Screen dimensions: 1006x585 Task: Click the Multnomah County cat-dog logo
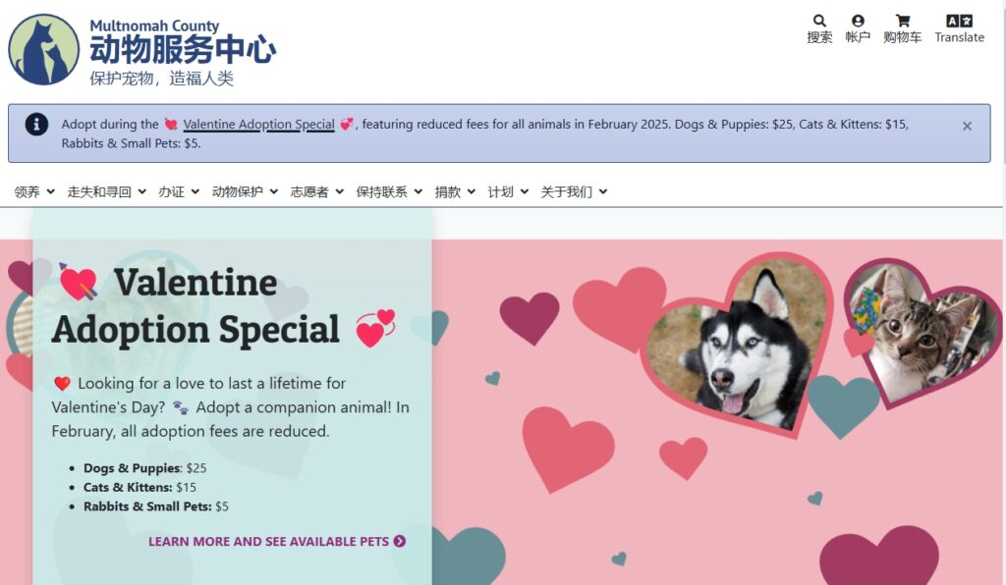click(43, 50)
